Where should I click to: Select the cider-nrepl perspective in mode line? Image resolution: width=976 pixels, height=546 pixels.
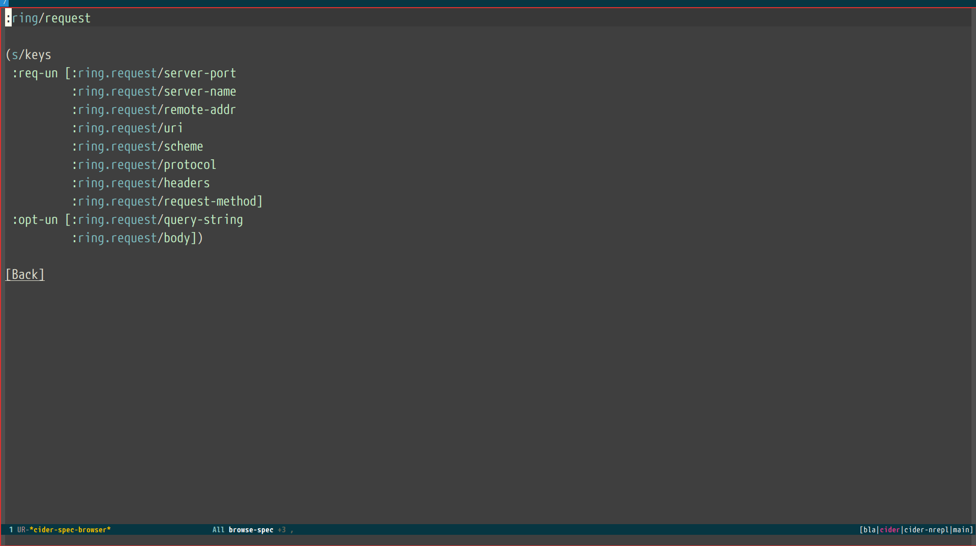(927, 530)
